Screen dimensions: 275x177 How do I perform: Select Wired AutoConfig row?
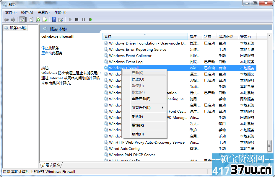180,148
